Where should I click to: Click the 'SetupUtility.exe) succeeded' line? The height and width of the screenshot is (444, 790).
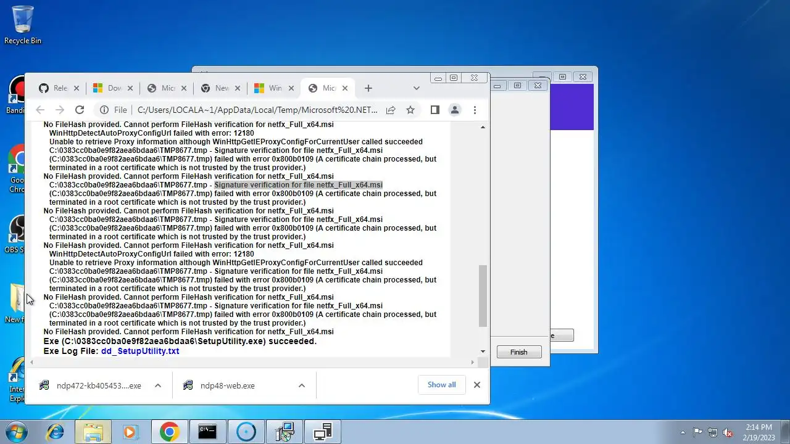(180, 341)
